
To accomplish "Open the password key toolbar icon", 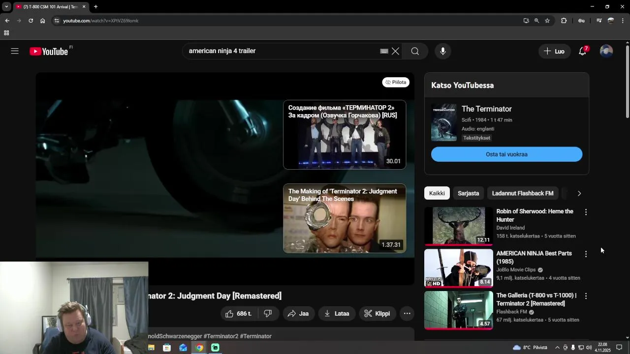I will coord(581,21).
